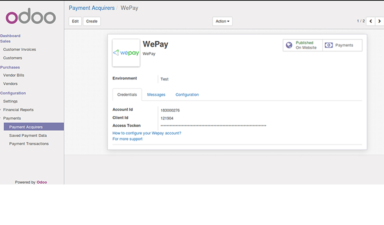The width and height of the screenshot is (384, 225).
Task: Open Customers in sidebar
Action: 13,58
